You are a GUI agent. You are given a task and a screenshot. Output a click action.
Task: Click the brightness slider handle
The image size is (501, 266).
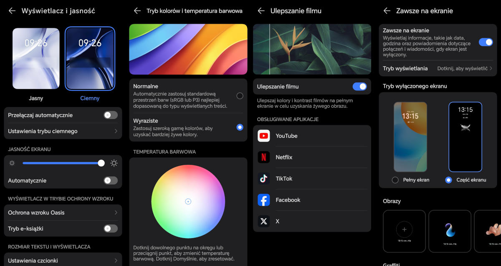click(101, 163)
